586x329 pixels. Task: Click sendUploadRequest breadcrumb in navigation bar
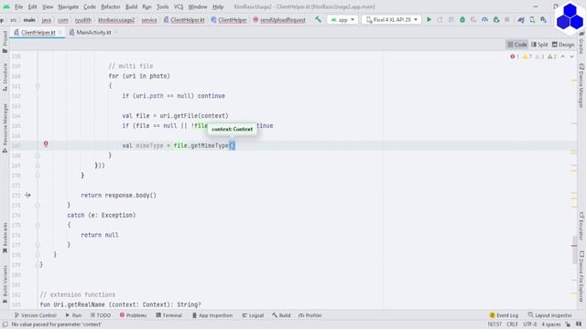279,20
